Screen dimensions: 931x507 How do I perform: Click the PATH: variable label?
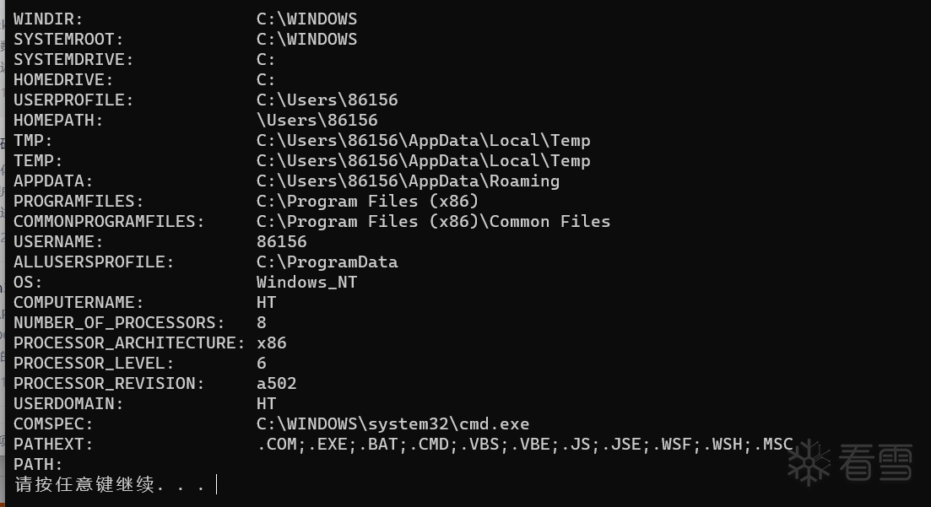point(38,465)
